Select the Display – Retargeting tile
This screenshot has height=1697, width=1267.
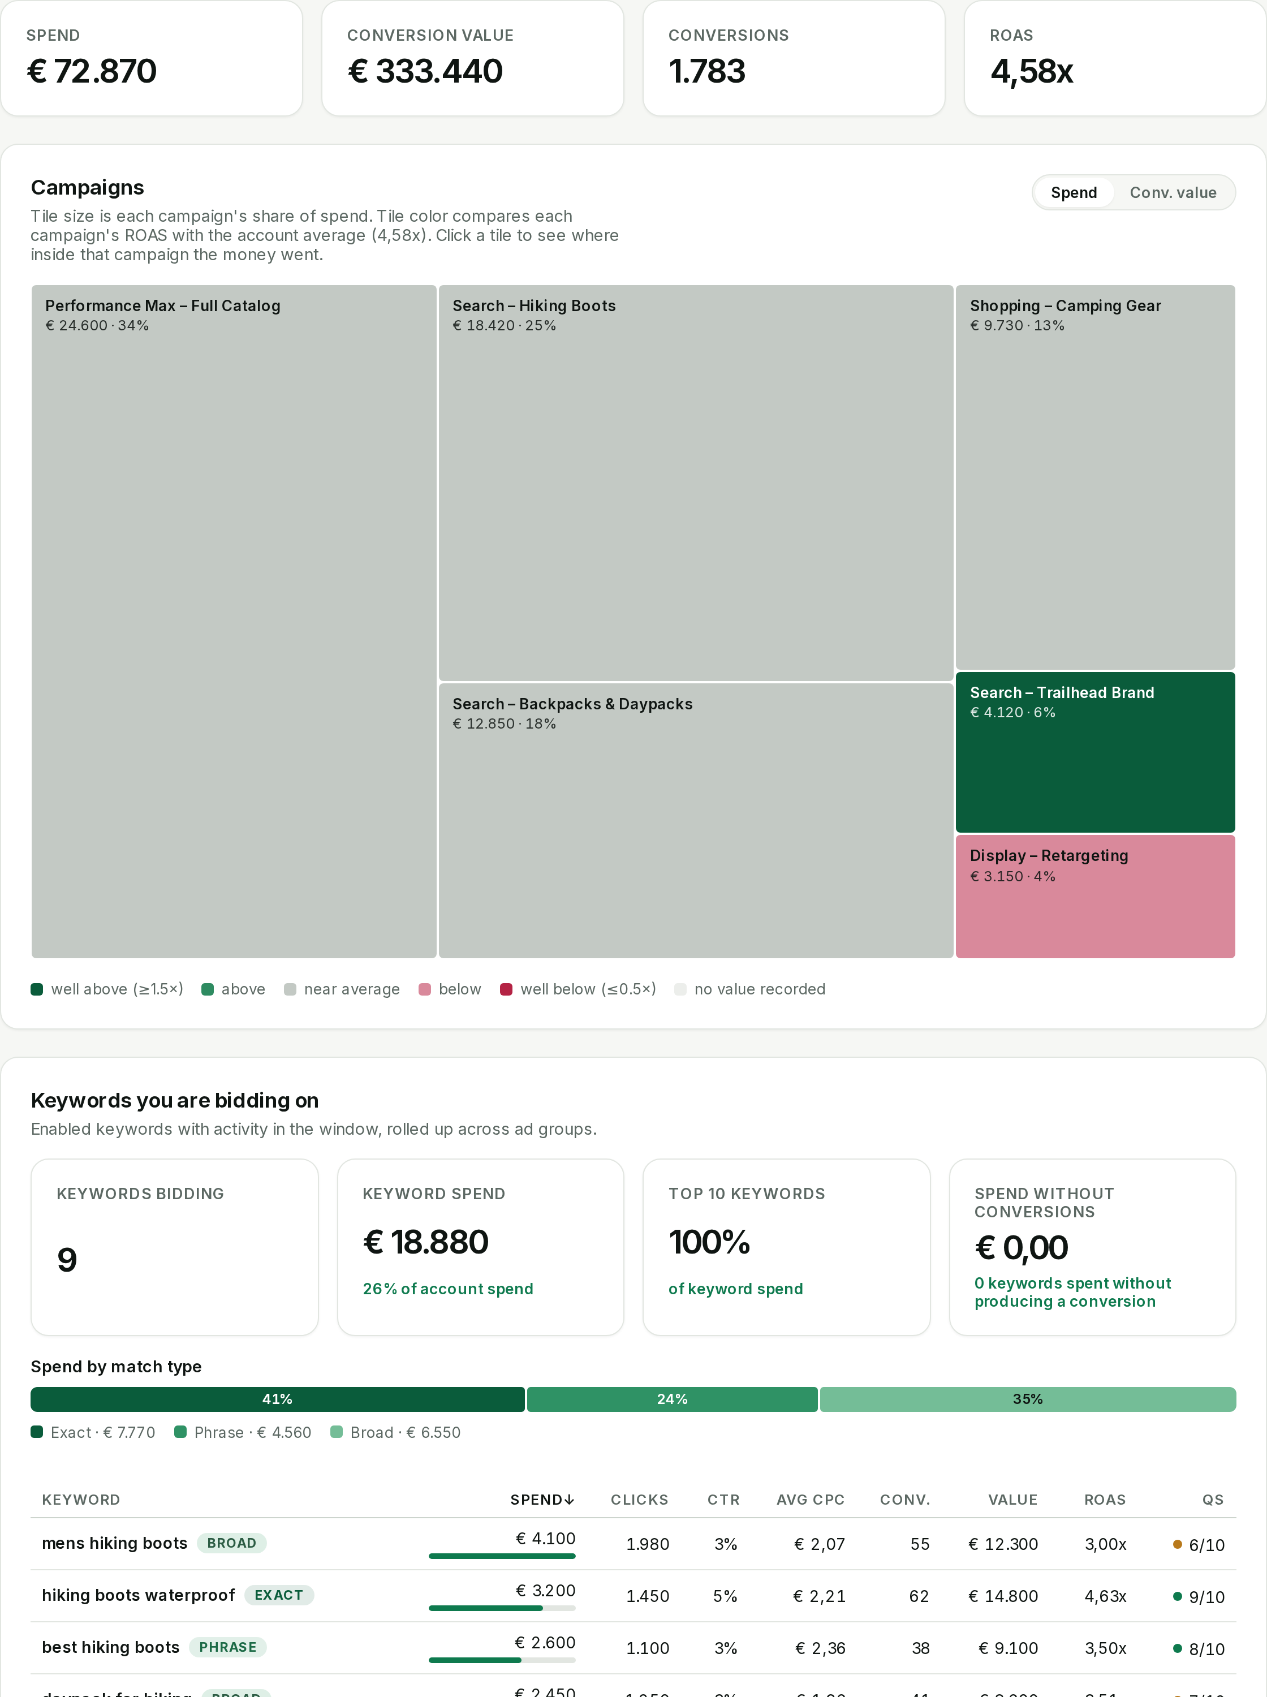pos(1095,897)
